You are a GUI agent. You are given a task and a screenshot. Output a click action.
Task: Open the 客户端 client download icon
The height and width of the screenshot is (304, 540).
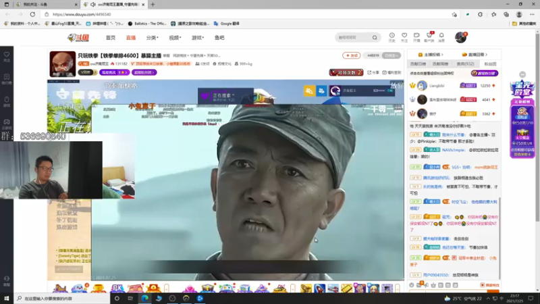click(x=429, y=37)
